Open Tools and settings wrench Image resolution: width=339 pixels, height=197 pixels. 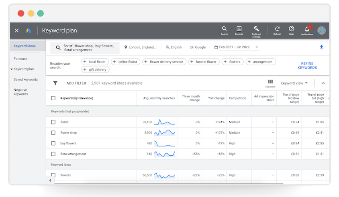(256, 30)
